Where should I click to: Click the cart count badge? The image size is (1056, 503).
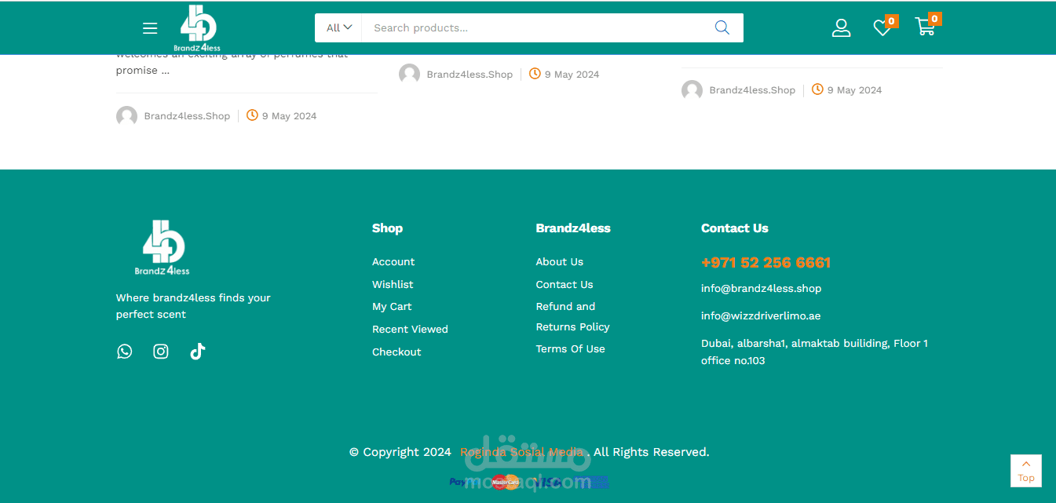934,19
